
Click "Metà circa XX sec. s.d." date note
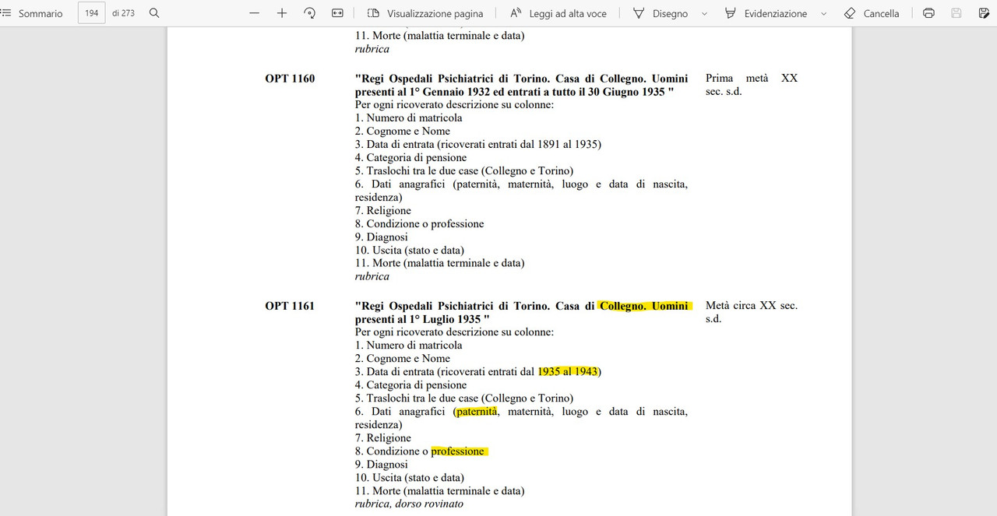click(x=752, y=312)
